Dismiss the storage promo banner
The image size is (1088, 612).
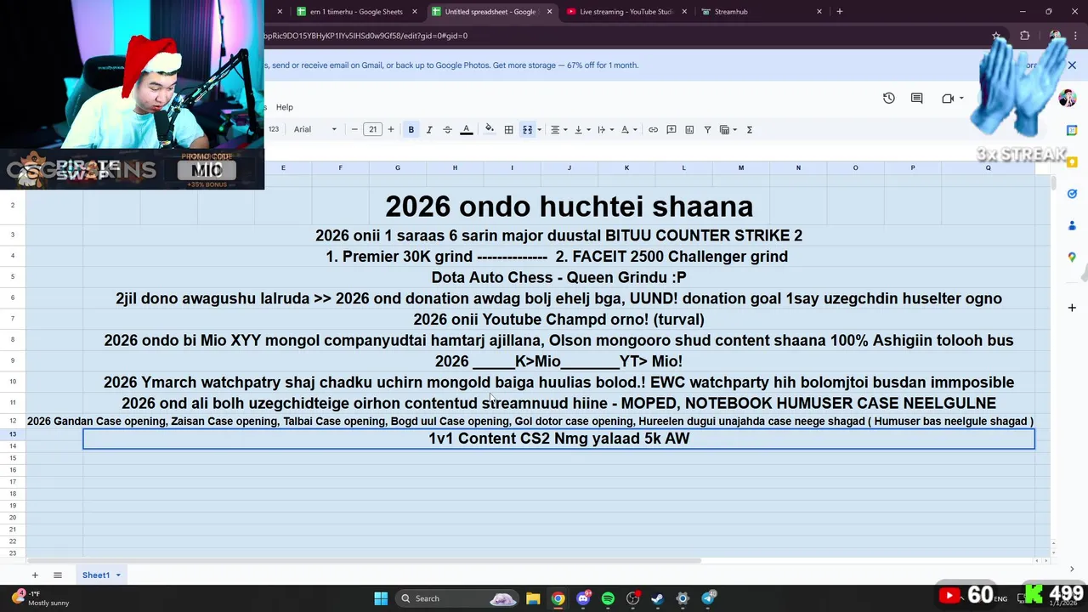click(1072, 65)
